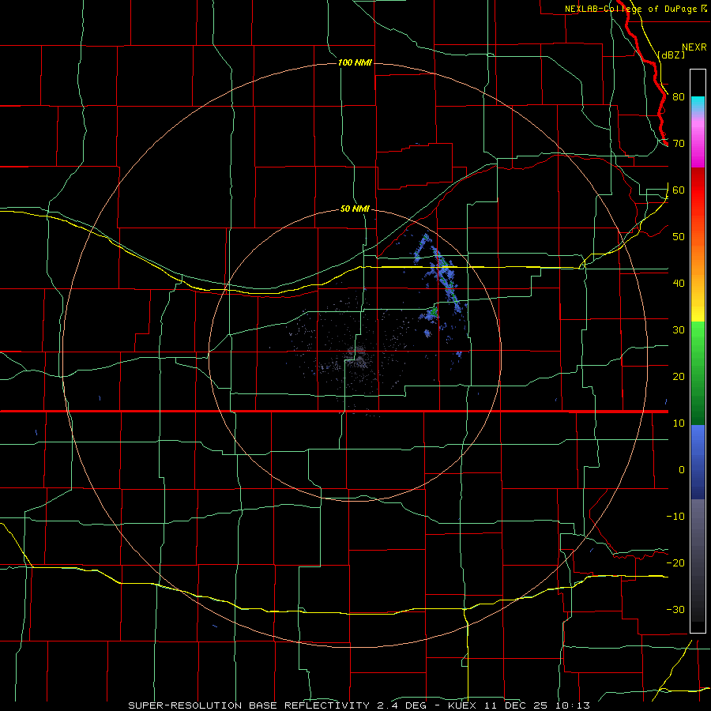Click the 50 value on the dBZ scale
This screenshot has height=711, width=711.
679,237
